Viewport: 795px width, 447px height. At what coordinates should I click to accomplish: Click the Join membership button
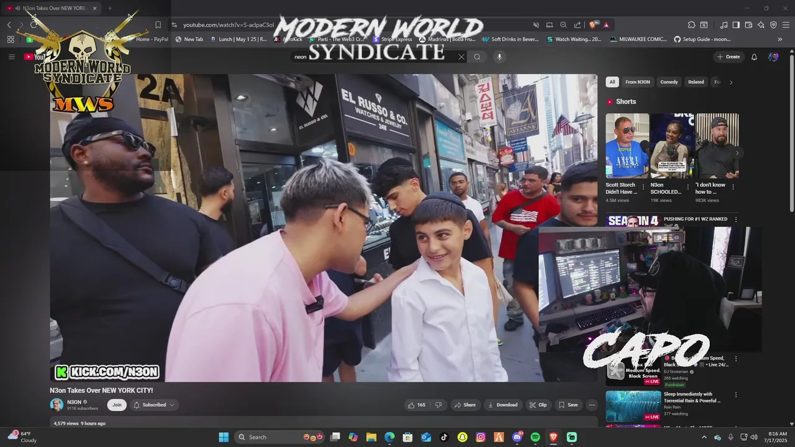pyautogui.click(x=117, y=405)
